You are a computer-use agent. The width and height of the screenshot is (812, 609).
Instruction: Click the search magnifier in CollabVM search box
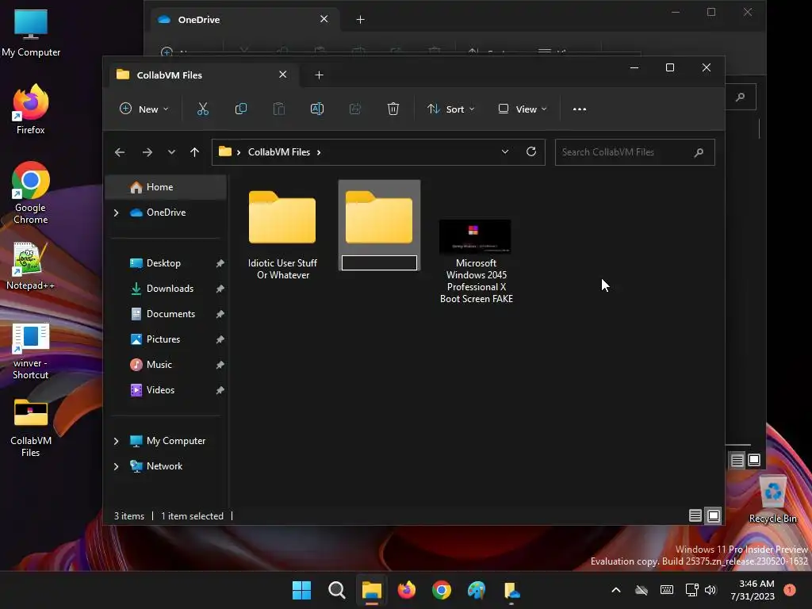pos(699,152)
